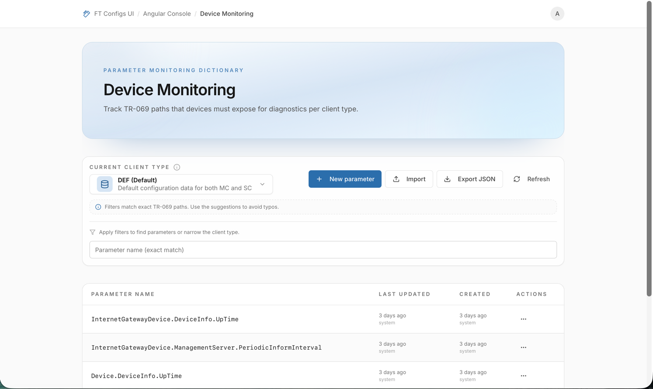Click the FT Configs UI logo icon

[x=87, y=14]
